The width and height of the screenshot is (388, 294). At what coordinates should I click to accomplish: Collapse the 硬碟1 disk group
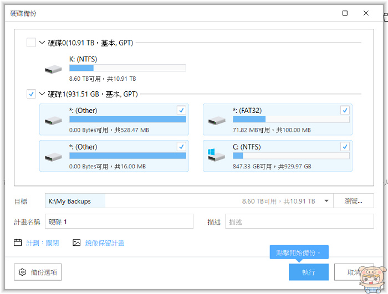[x=42, y=94]
